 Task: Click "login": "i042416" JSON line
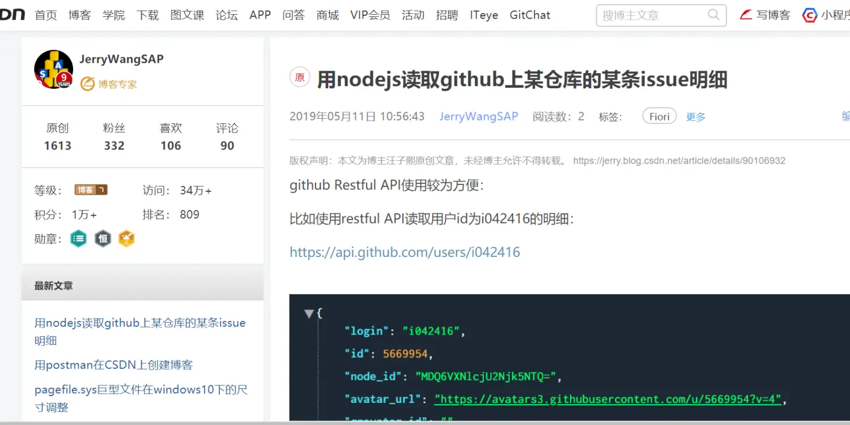tap(405, 331)
